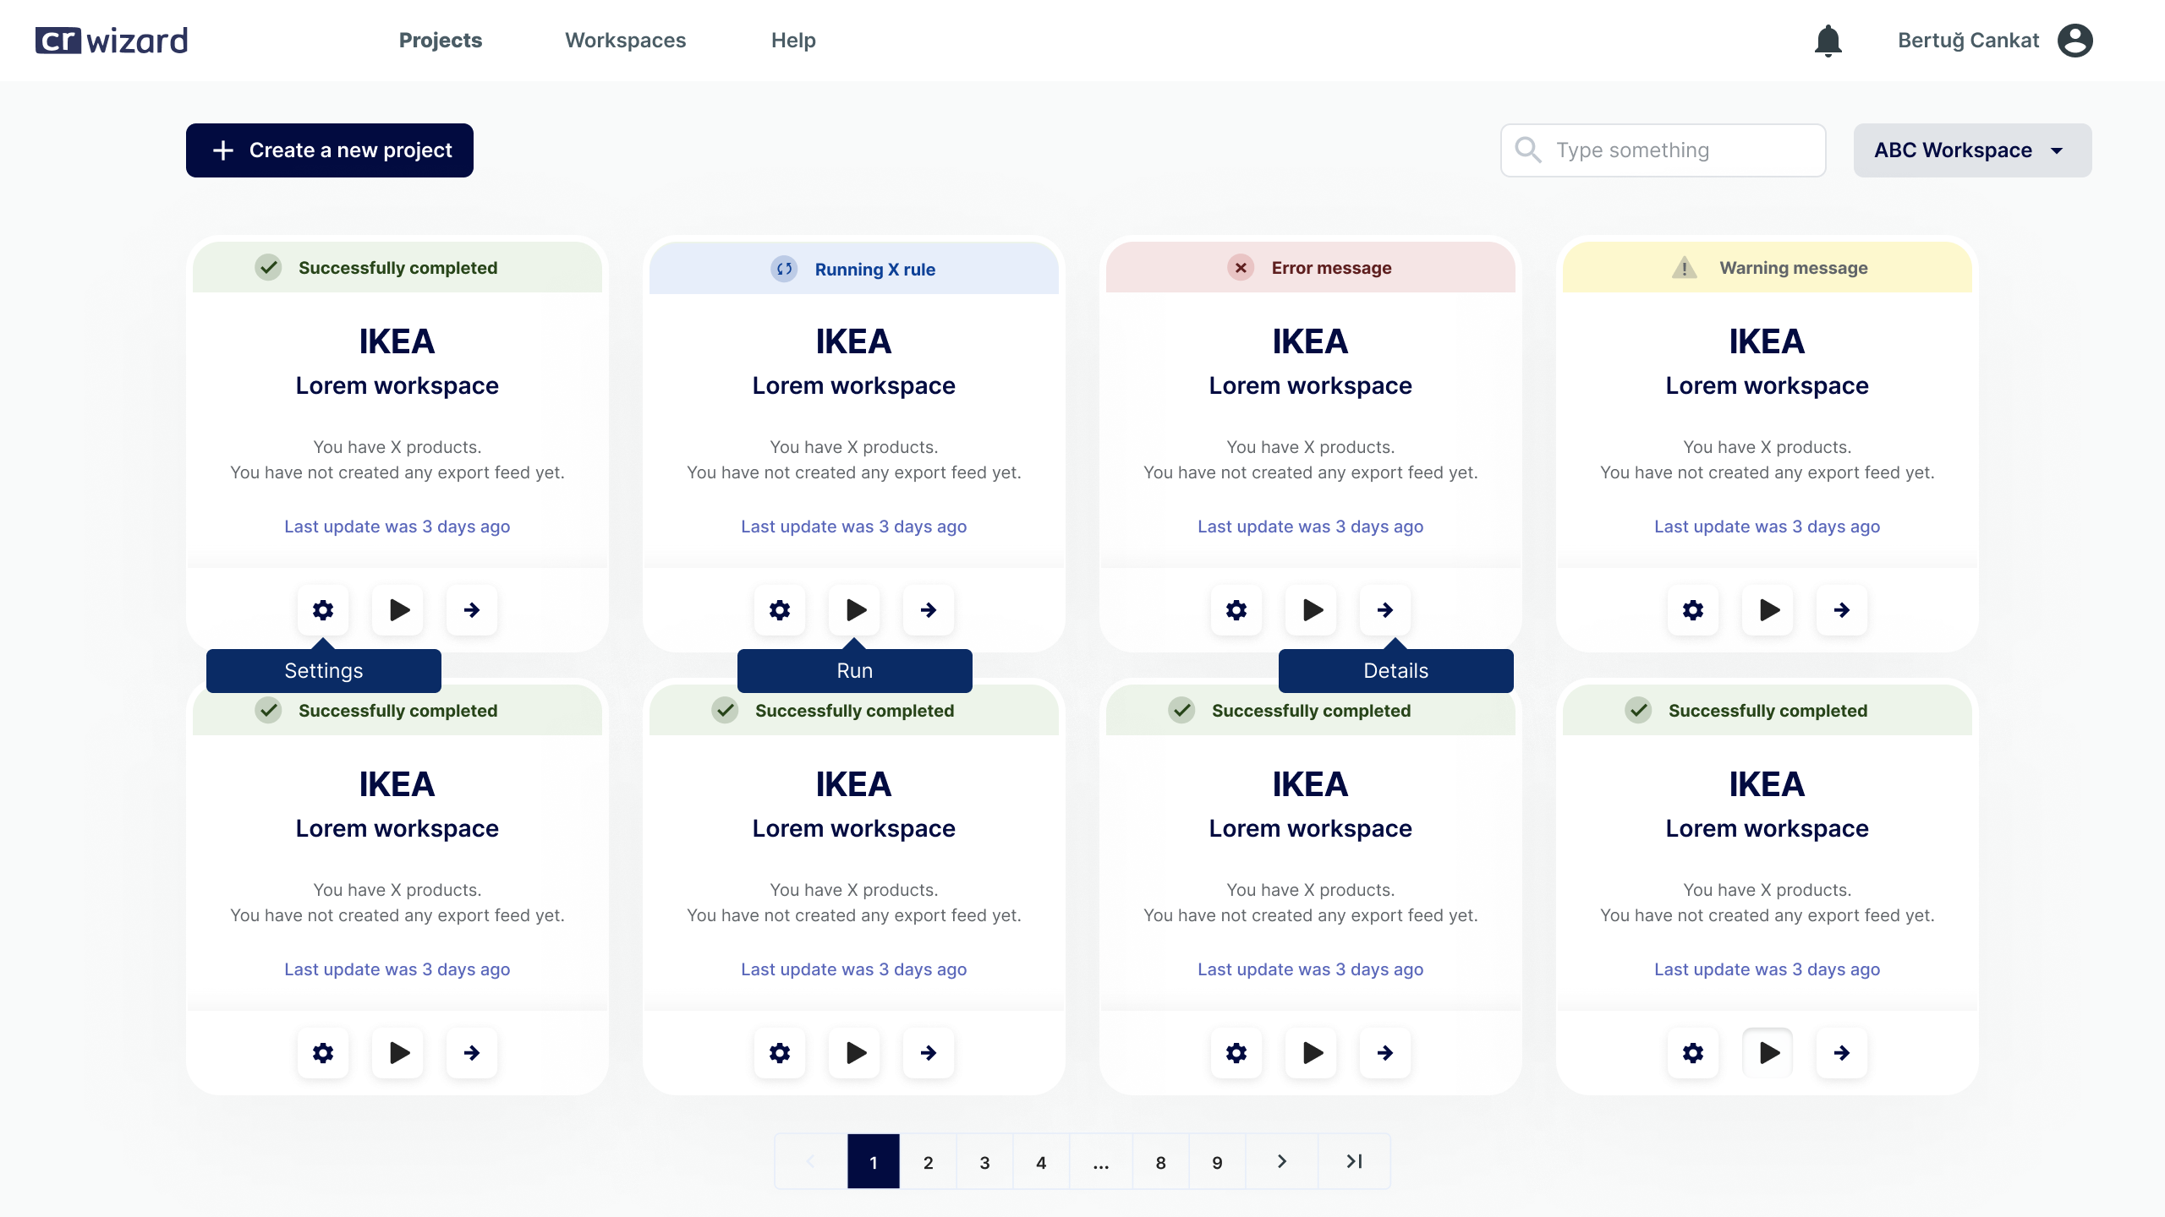Click Last update text on Error message card
The width and height of the screenshot is (2165, 1217).
click(1311, 527)
